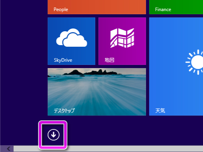
Task: Click the rocky island in desktop wallpaper tile
Action: (92, 72)
